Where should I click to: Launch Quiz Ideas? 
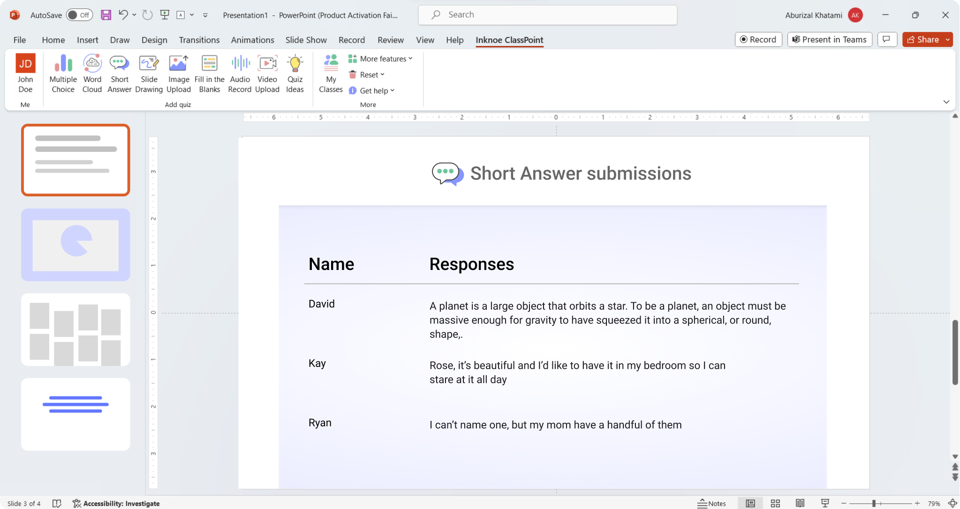pyautogui.click(x=295, y=73)
